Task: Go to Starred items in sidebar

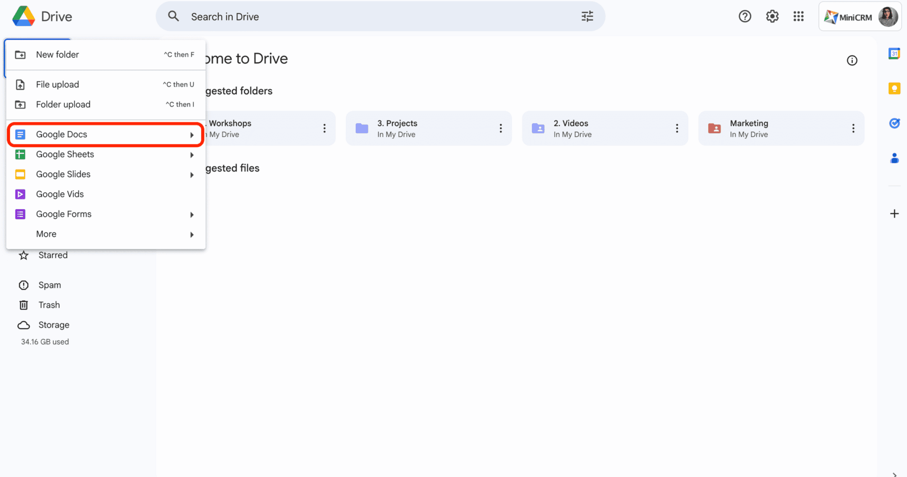Action: (53, 256)
